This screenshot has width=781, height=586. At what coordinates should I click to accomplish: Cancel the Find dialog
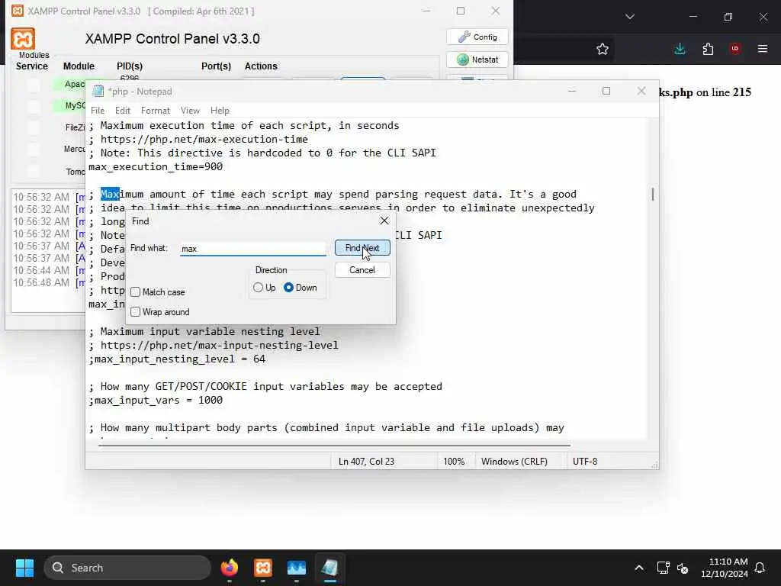[362, 269]
